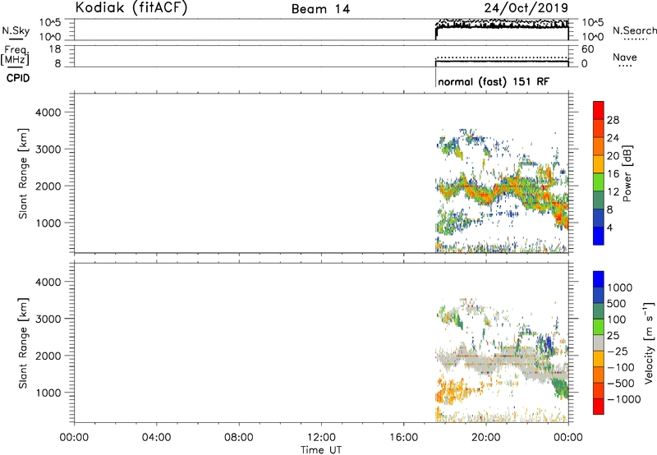Click the "Power [dB]" colorbar title
Screen dimensions: 657x455
point(627,174)
